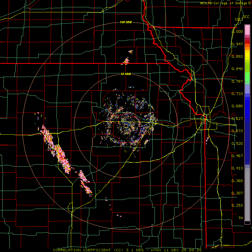Click the 100 NMI range ring label
Viewport: 252px width, 252px height.
[x=126, y=22]
